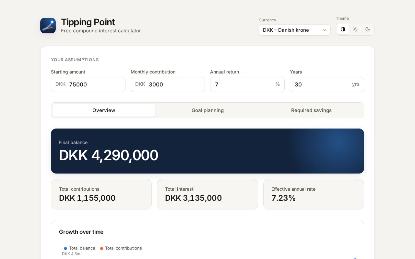This screenshot has width=415, height=259.
Task: Click the total contributions value DKK 1,155,000
Action: coord(87,198)
